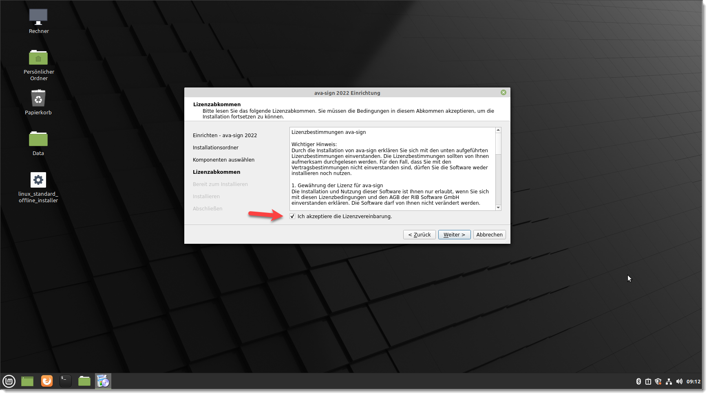Click the show desktop panel icon
Screen dimensions: 709x396
(x=27, y=381)
